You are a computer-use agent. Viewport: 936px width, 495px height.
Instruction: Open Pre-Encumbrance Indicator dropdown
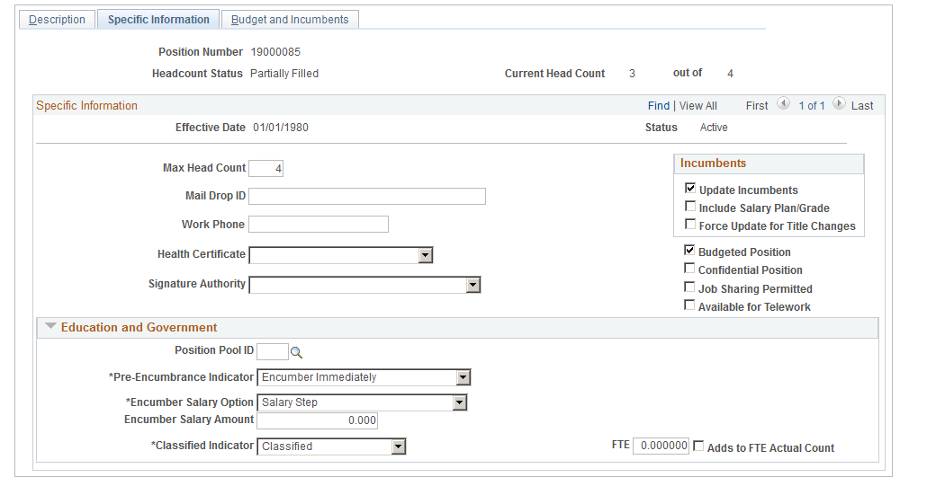[463, 377]
